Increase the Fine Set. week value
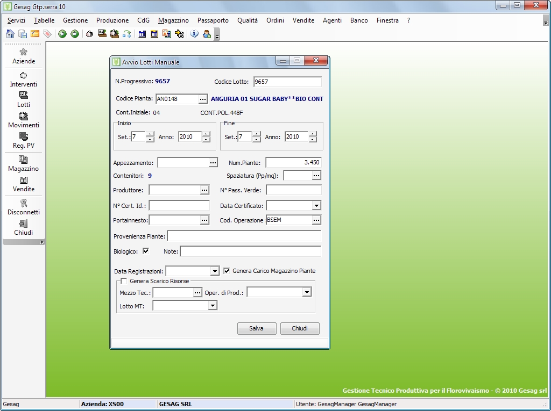551x411 pixels. 257,134
